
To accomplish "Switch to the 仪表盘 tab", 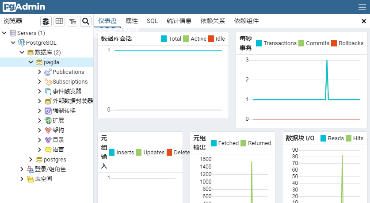I will click(x=107, y=21).
